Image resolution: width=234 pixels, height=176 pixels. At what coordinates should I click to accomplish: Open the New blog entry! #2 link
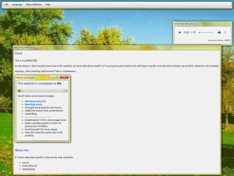coord(35,101)
